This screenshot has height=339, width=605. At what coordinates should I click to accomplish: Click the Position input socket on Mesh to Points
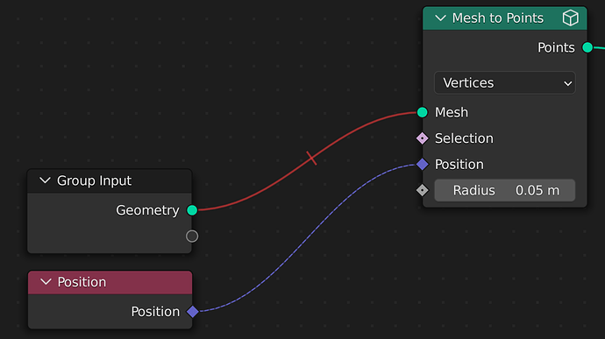pos(422,165)
